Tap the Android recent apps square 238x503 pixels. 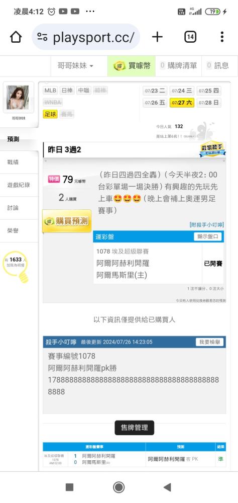tap(69, 487)
